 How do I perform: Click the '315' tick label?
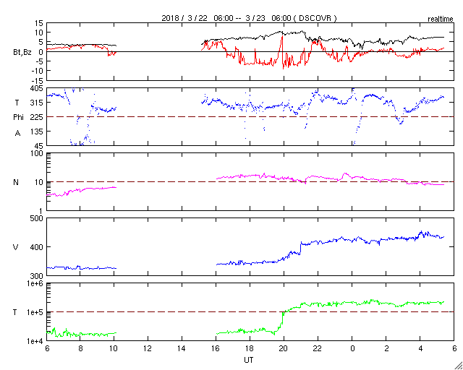[x=37, y=103]
